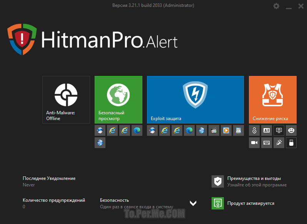
Task: Click globe browser icon below Безопасный просмотр row
Action: tap(100, 143)
